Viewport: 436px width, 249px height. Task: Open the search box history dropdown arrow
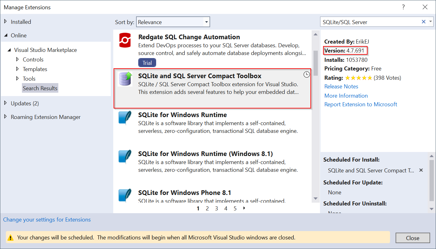click(430, 22)
